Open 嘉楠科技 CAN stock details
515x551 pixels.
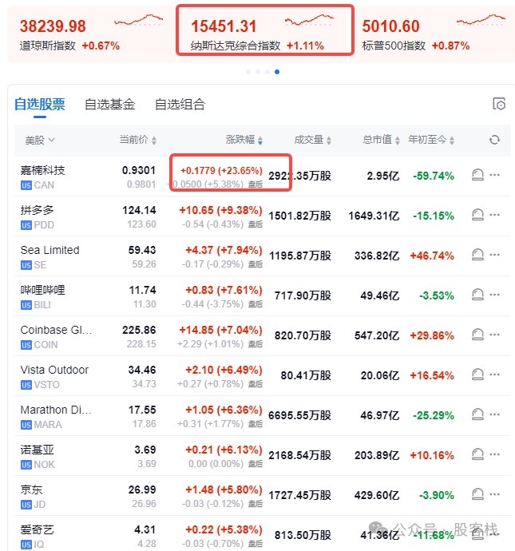[42, 177]
